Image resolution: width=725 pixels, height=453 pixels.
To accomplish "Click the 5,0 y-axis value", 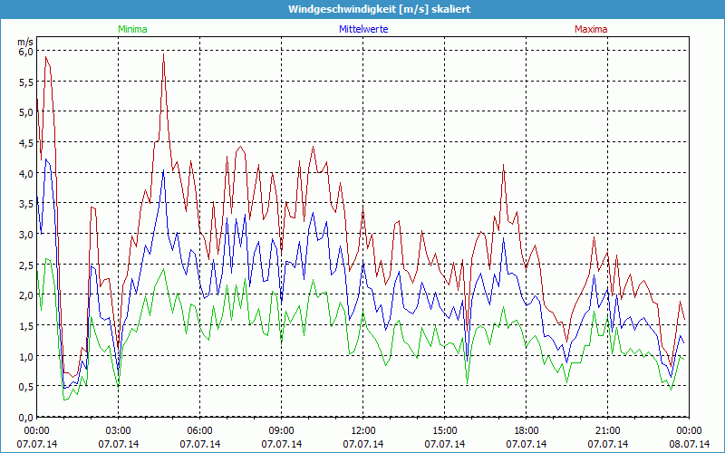I will tap(26, 112).
